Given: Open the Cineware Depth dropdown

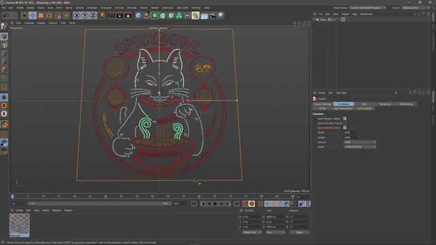Looking at the screenshot, I should pos(360,147).
